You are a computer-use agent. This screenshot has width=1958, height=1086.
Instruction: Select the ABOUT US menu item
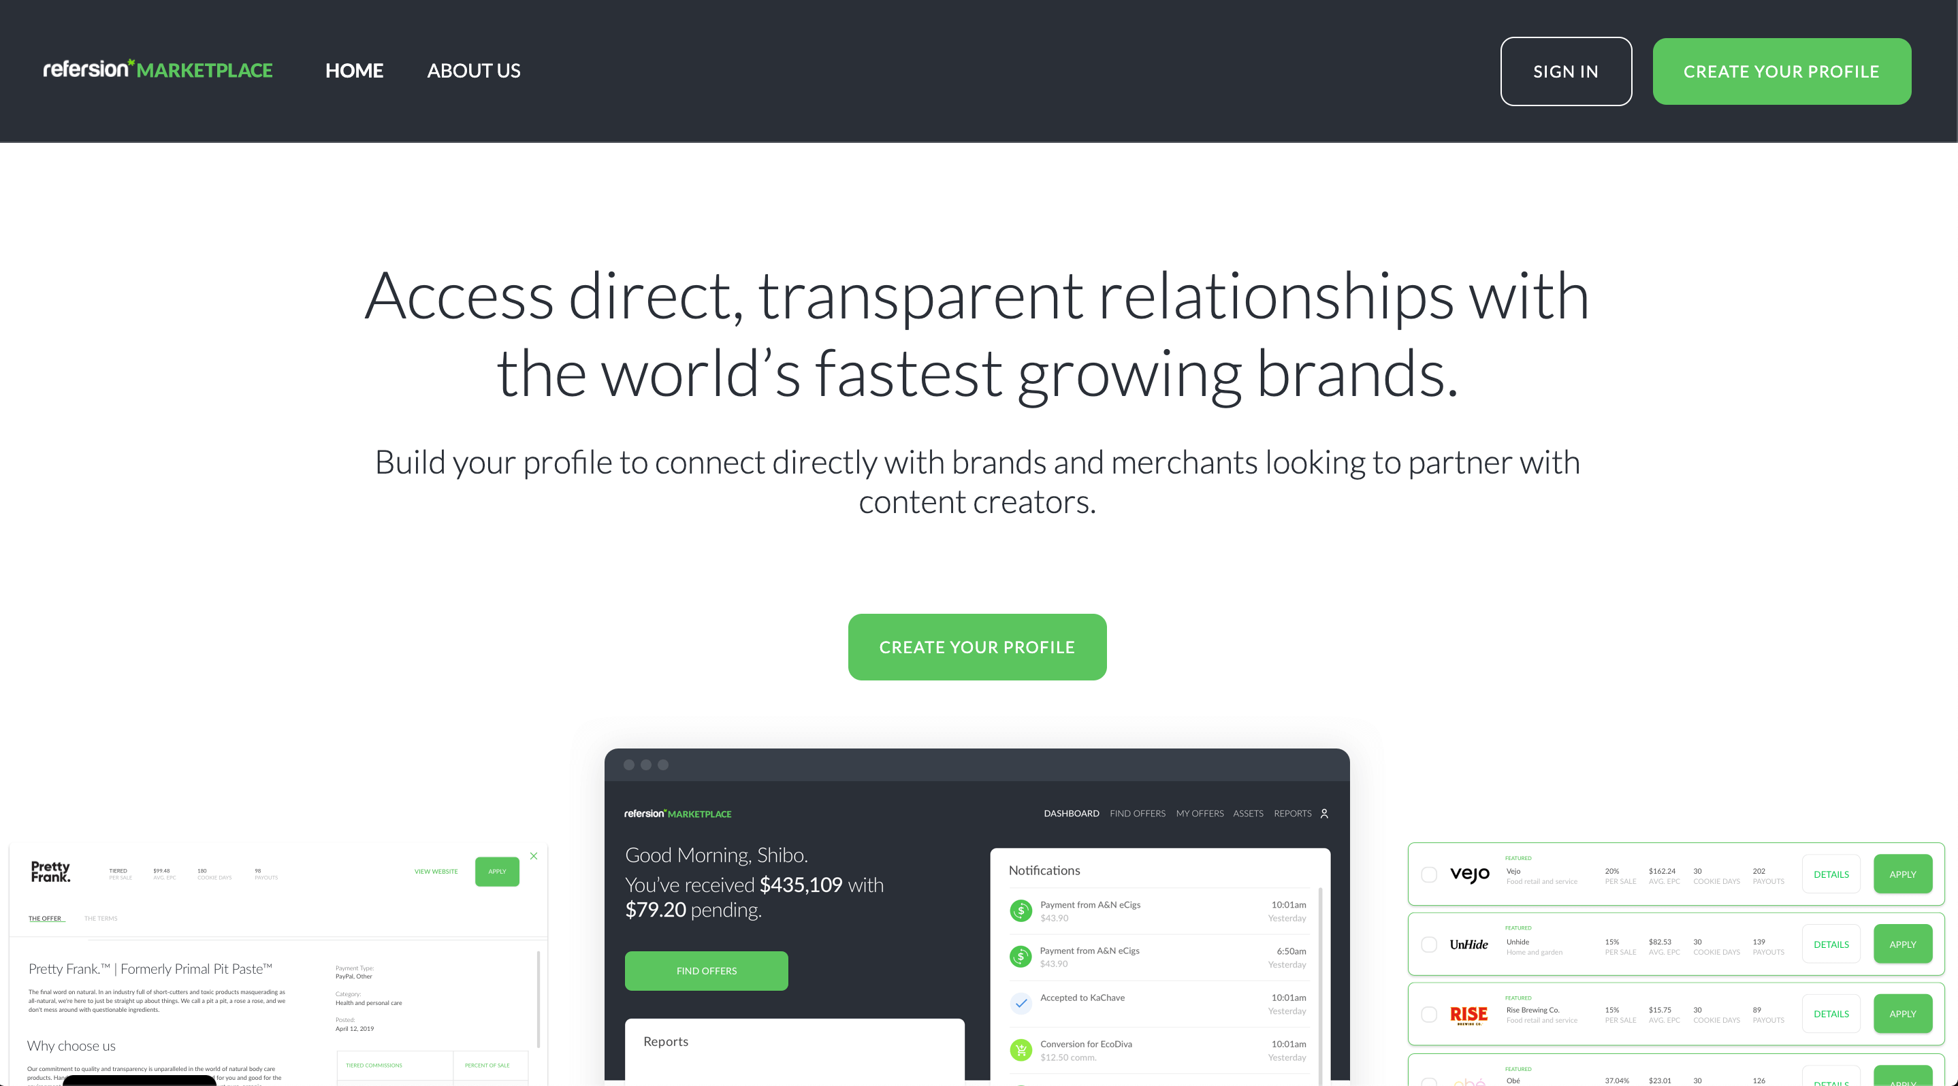[473, 71]
